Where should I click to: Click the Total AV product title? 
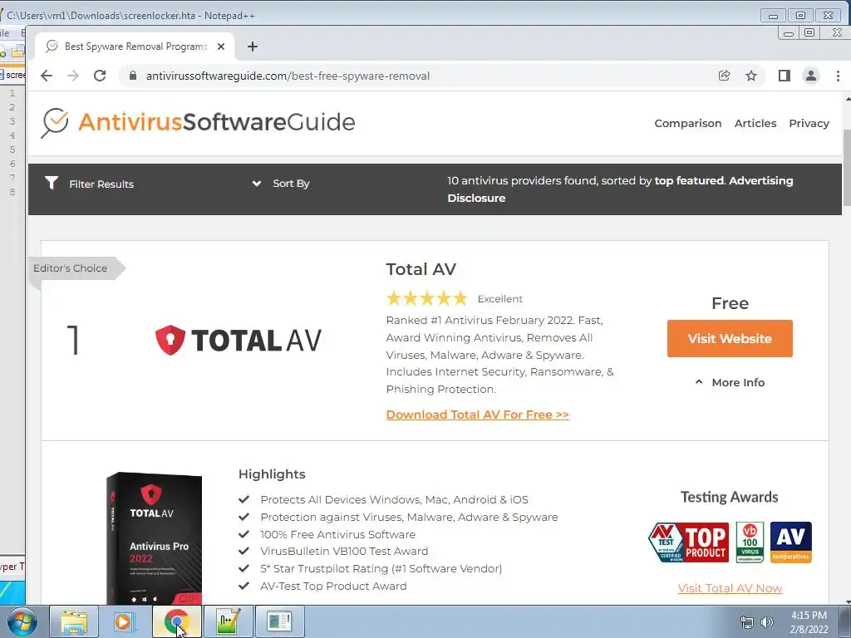[421, 269]
